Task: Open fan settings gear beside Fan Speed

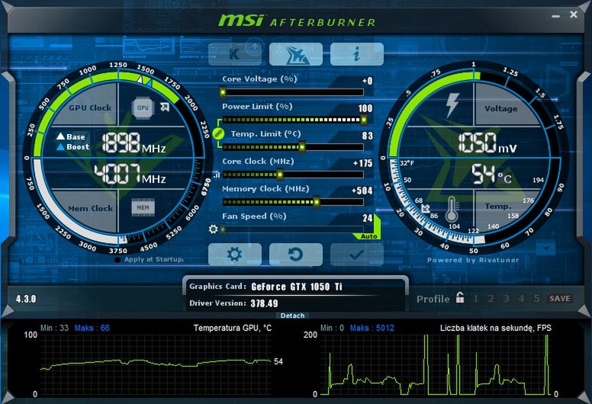Action: coord(214,229)
